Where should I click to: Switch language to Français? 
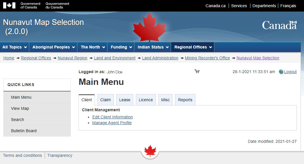(x=288, y=6)
